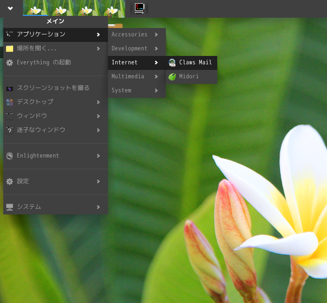Select アプリケーション in the main menu
Viewport: 327px width, 303px height.
click(x=56, y=34)
